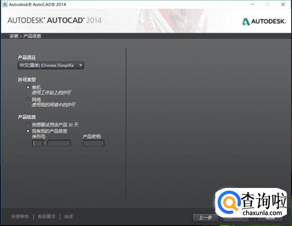This screenshot has width=292, height=226.
Task: Click the 安装 > 产品信息 breadcrumb
Action: [25, 36]
